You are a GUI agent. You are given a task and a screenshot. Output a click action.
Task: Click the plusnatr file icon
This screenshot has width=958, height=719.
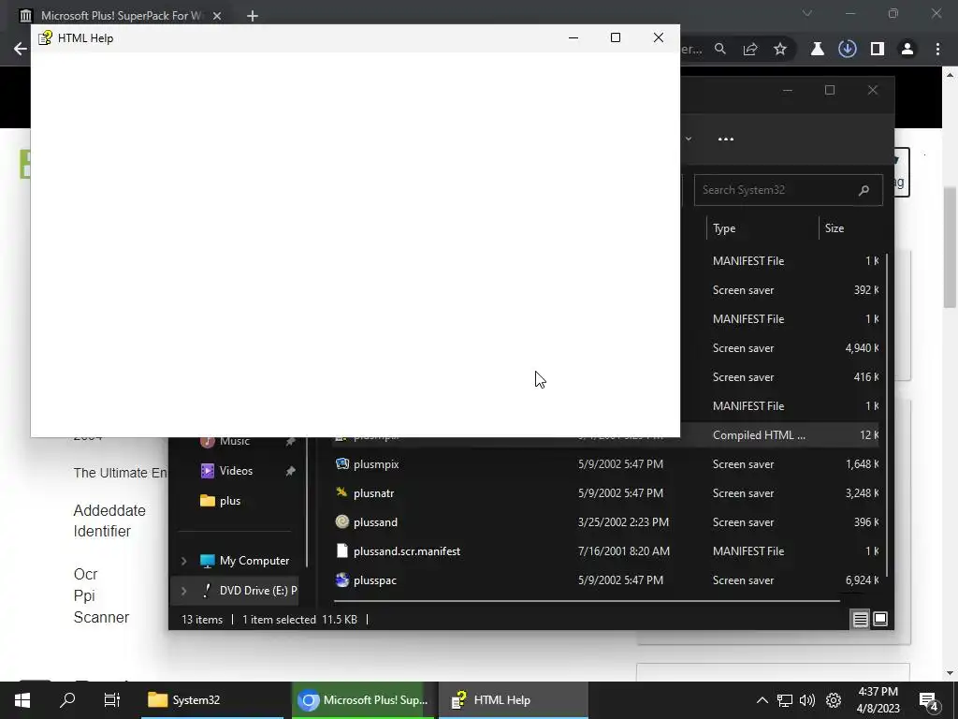coord(342,492)
